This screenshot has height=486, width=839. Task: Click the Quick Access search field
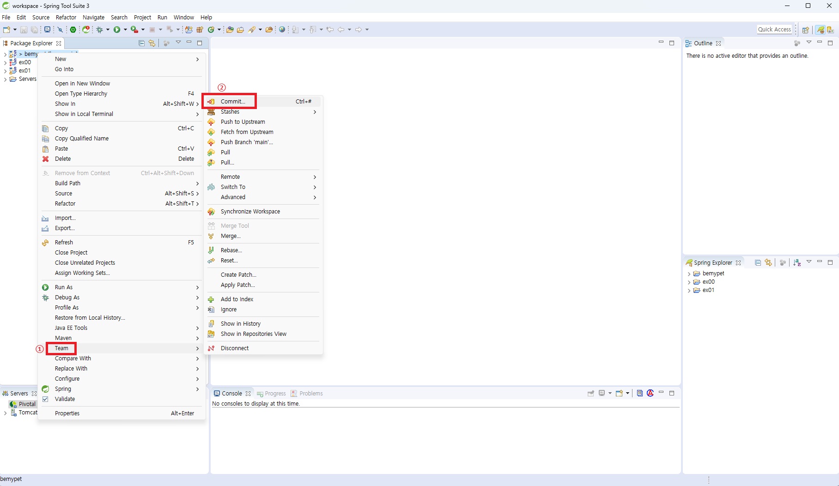tap(775, 30)
